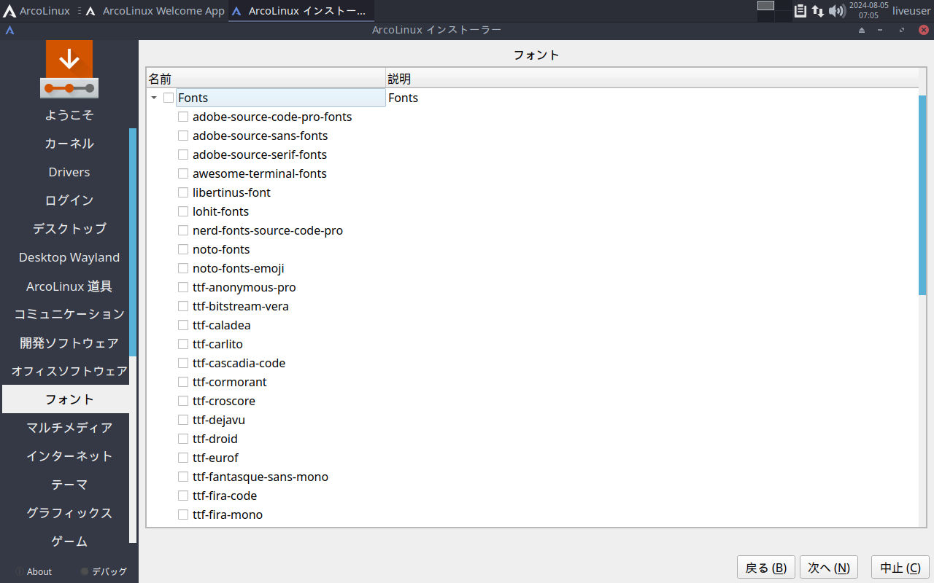
Task: Click 次へ (N) next button
Action: point(829,568)
